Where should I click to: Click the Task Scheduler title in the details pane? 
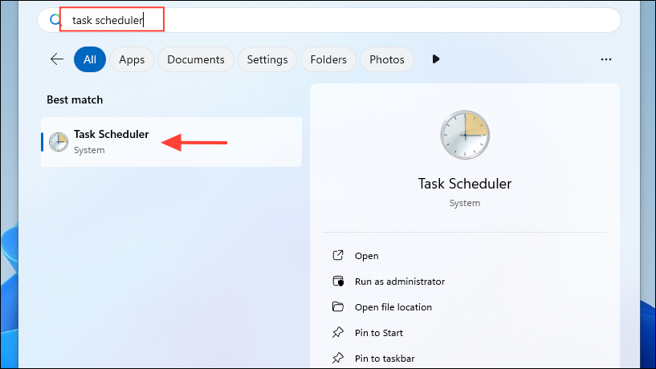(464, 184)
